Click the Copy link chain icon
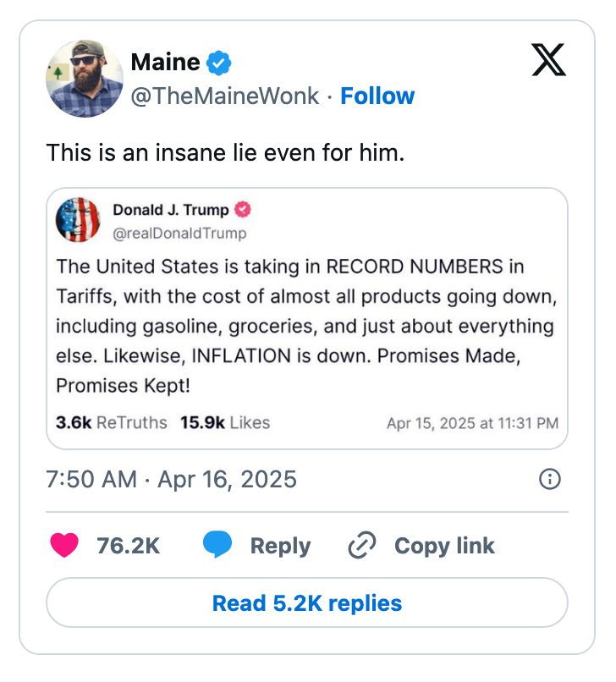The height and width of the screenshot is (682, 616). pyautogui.click(x=361, y=546)
